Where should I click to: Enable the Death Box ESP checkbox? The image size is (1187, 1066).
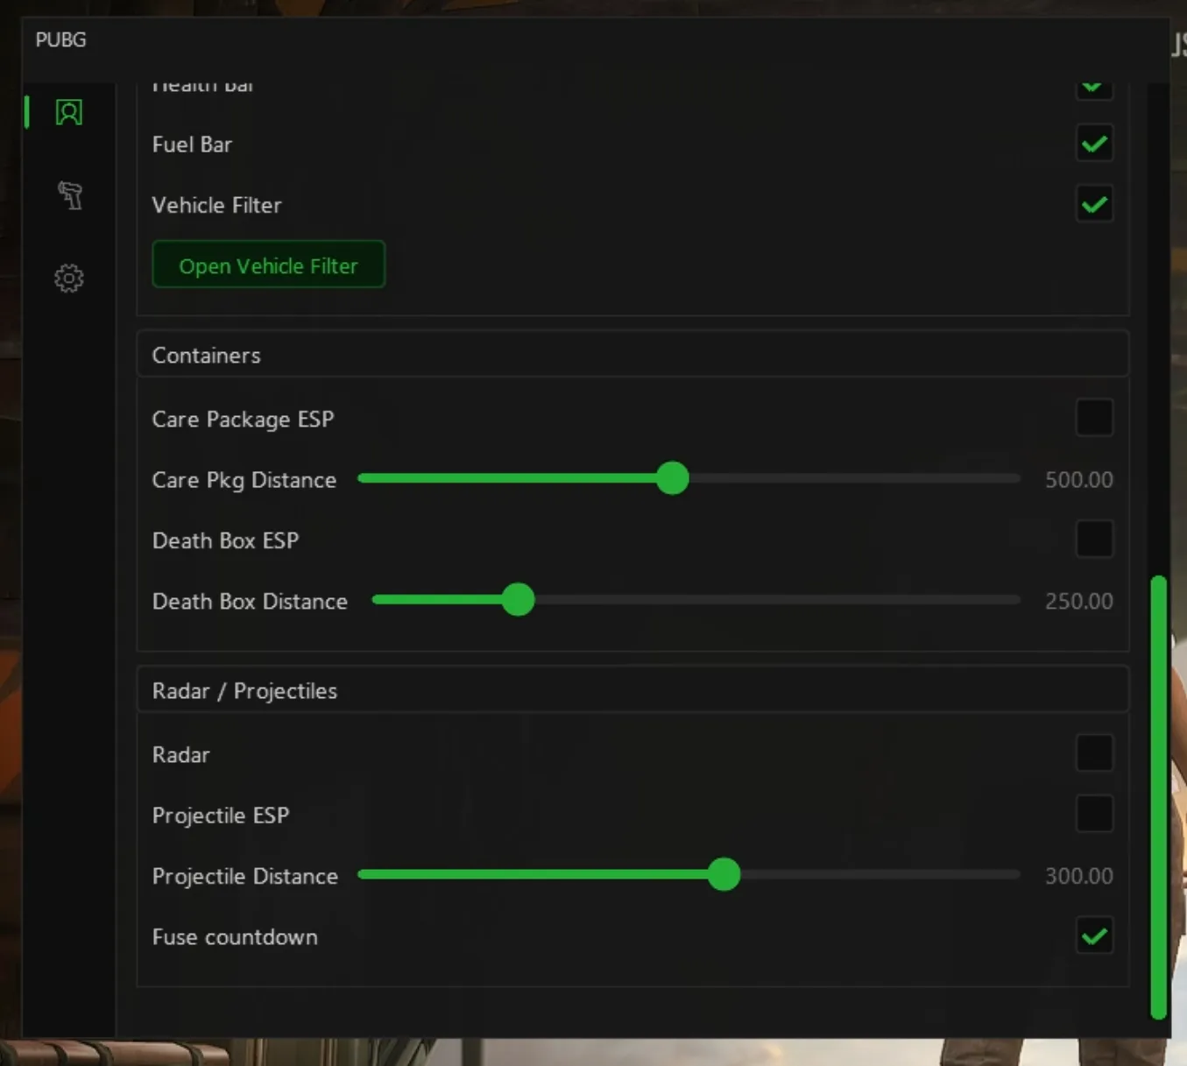coord(1094,539)
